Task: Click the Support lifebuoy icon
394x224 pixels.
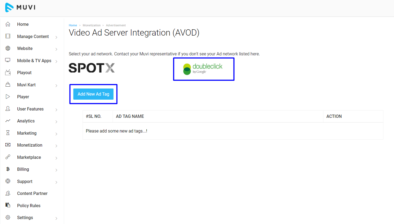Action: 8,181
